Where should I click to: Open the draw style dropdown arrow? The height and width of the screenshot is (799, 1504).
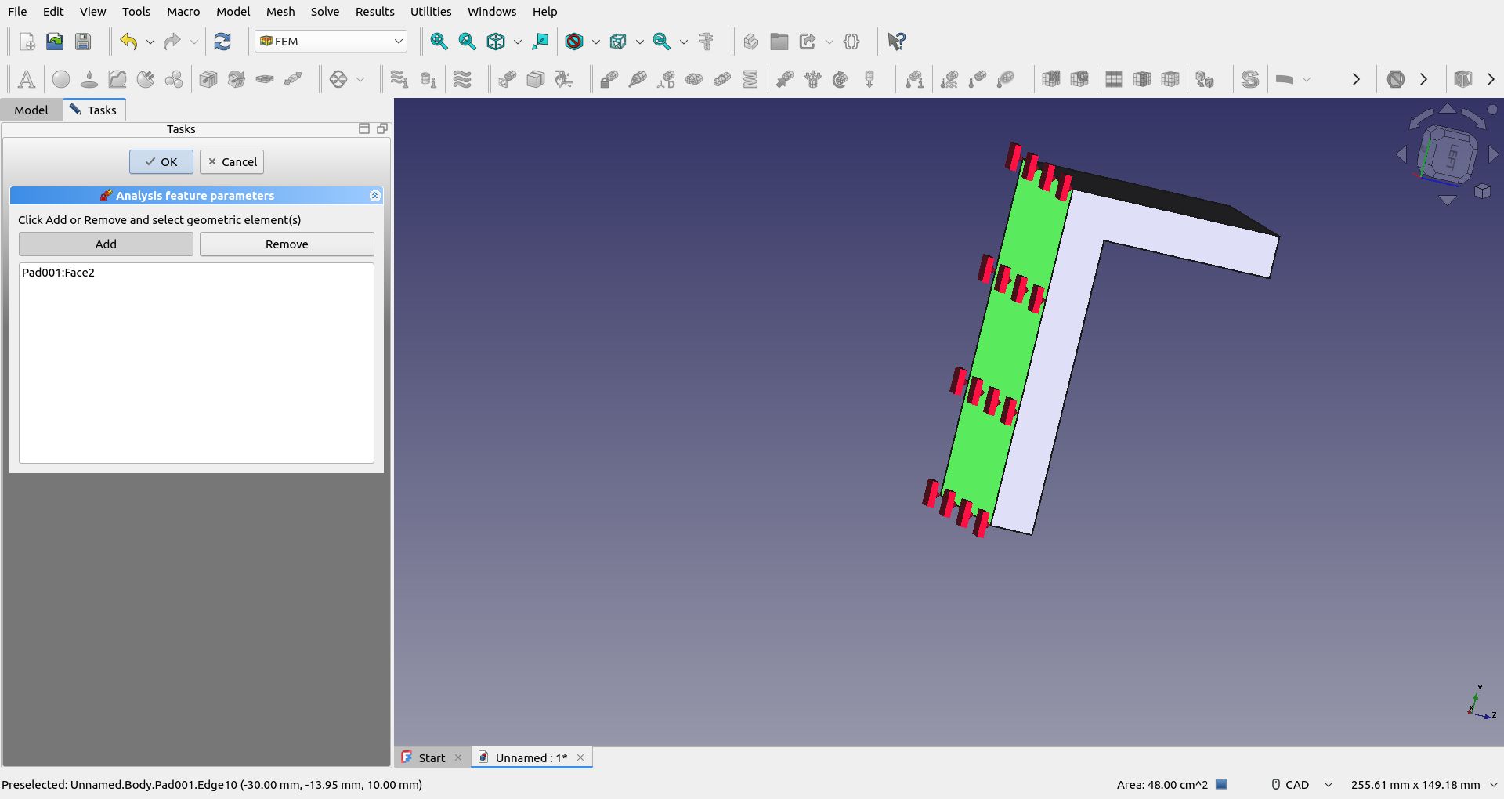[595, 42]
